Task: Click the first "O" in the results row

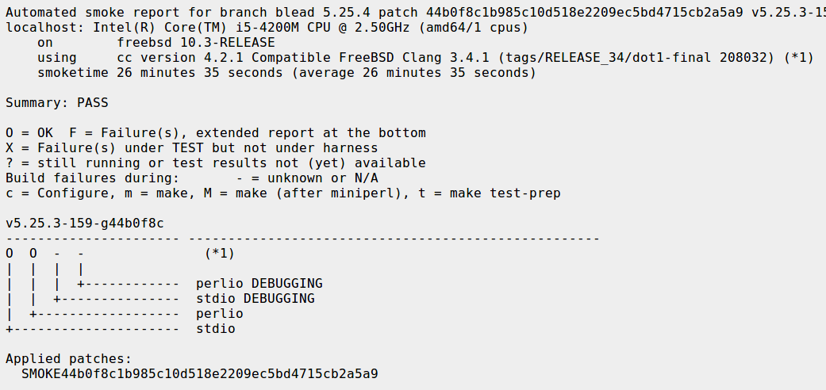Action: [x=10, y=254]
